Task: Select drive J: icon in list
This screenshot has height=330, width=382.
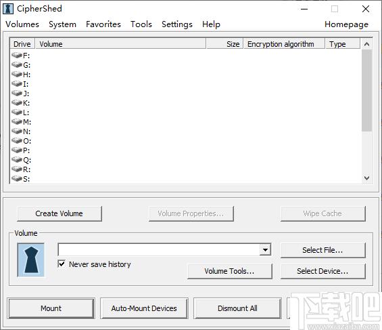Action: pyautogui.click(x=17, y=94)
